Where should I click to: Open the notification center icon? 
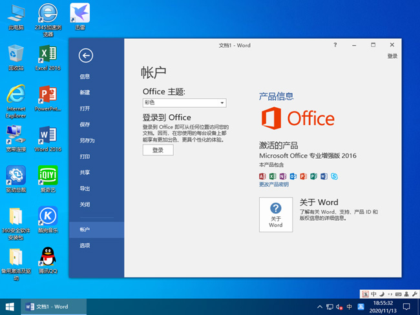(x=406, y=307)
